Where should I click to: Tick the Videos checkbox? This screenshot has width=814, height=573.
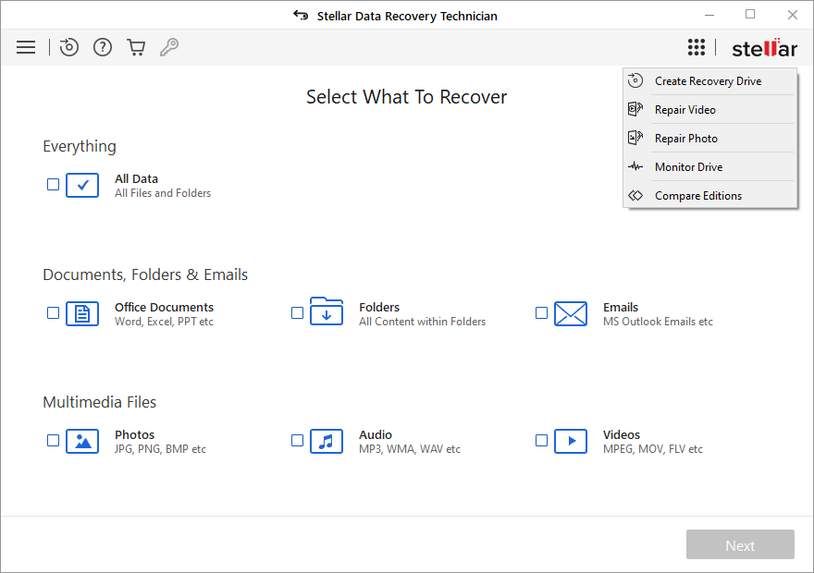tap(541, 441)
